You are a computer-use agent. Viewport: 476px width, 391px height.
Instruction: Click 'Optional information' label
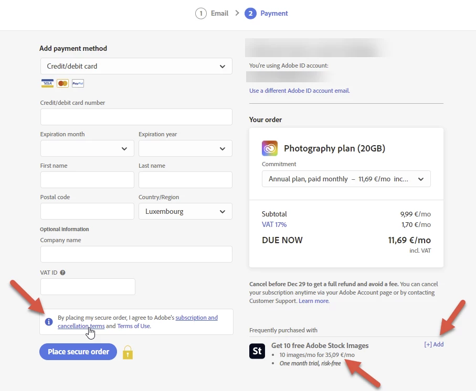coord(65,229)
